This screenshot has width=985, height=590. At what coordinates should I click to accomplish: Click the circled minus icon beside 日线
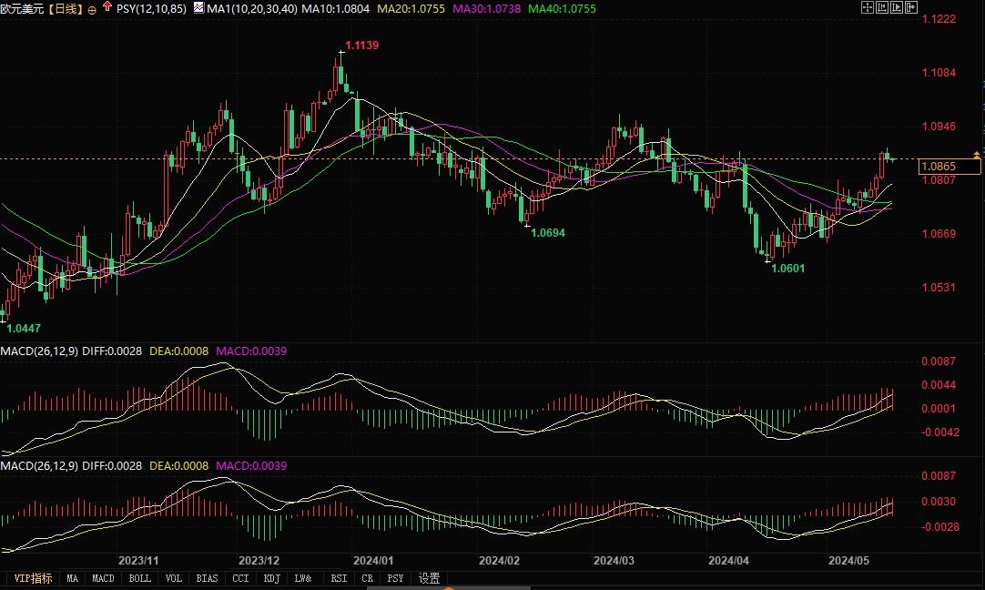(92, 9)
